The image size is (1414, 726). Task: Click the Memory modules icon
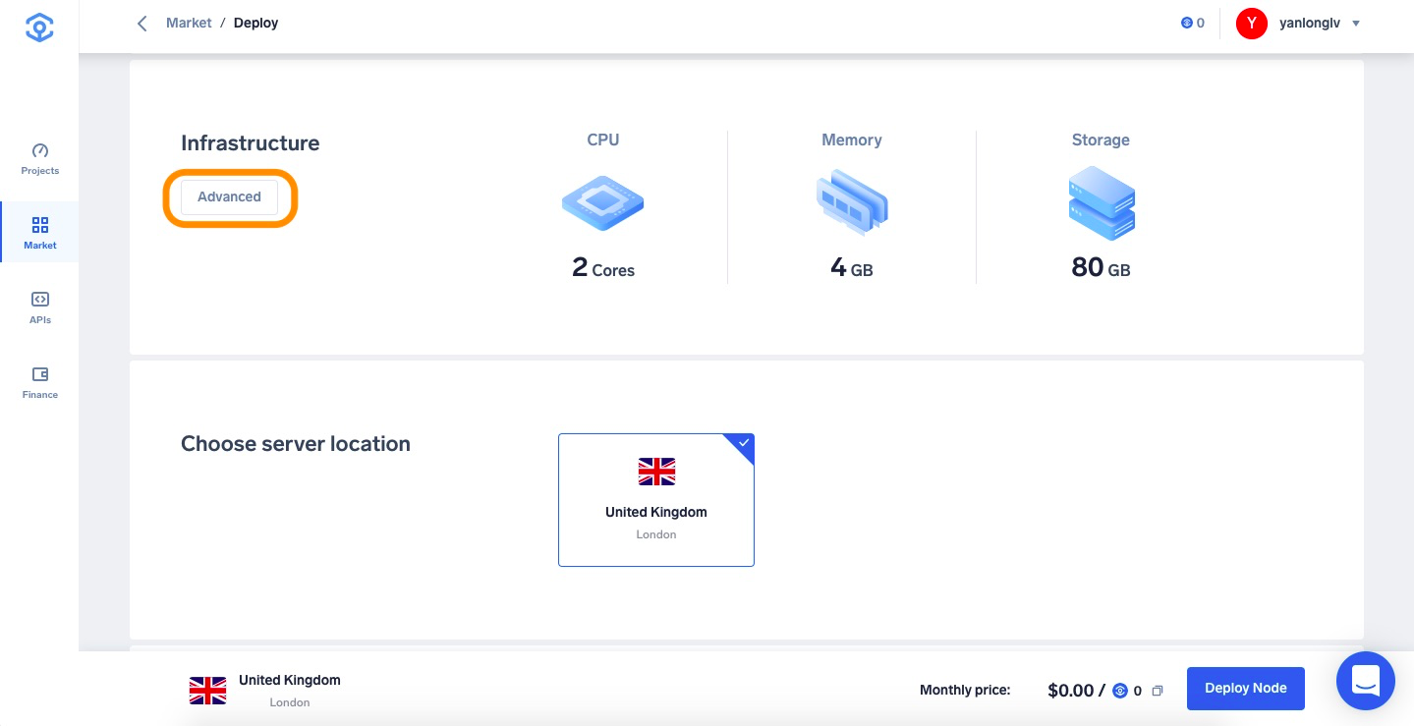tap(852, 202)
